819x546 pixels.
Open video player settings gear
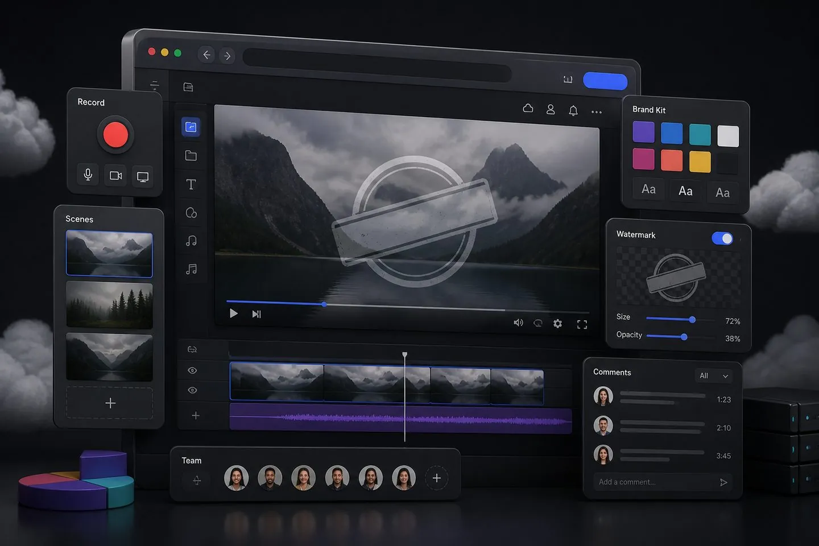tap(558, 324)
